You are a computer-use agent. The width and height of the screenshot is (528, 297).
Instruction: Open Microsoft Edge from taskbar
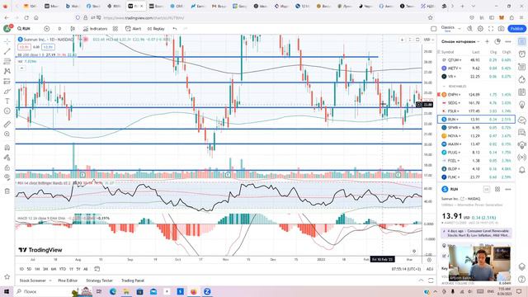(113, 291)
